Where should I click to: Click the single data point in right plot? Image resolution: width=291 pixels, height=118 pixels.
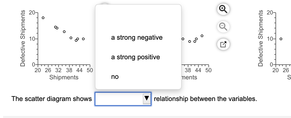point(281,39)
